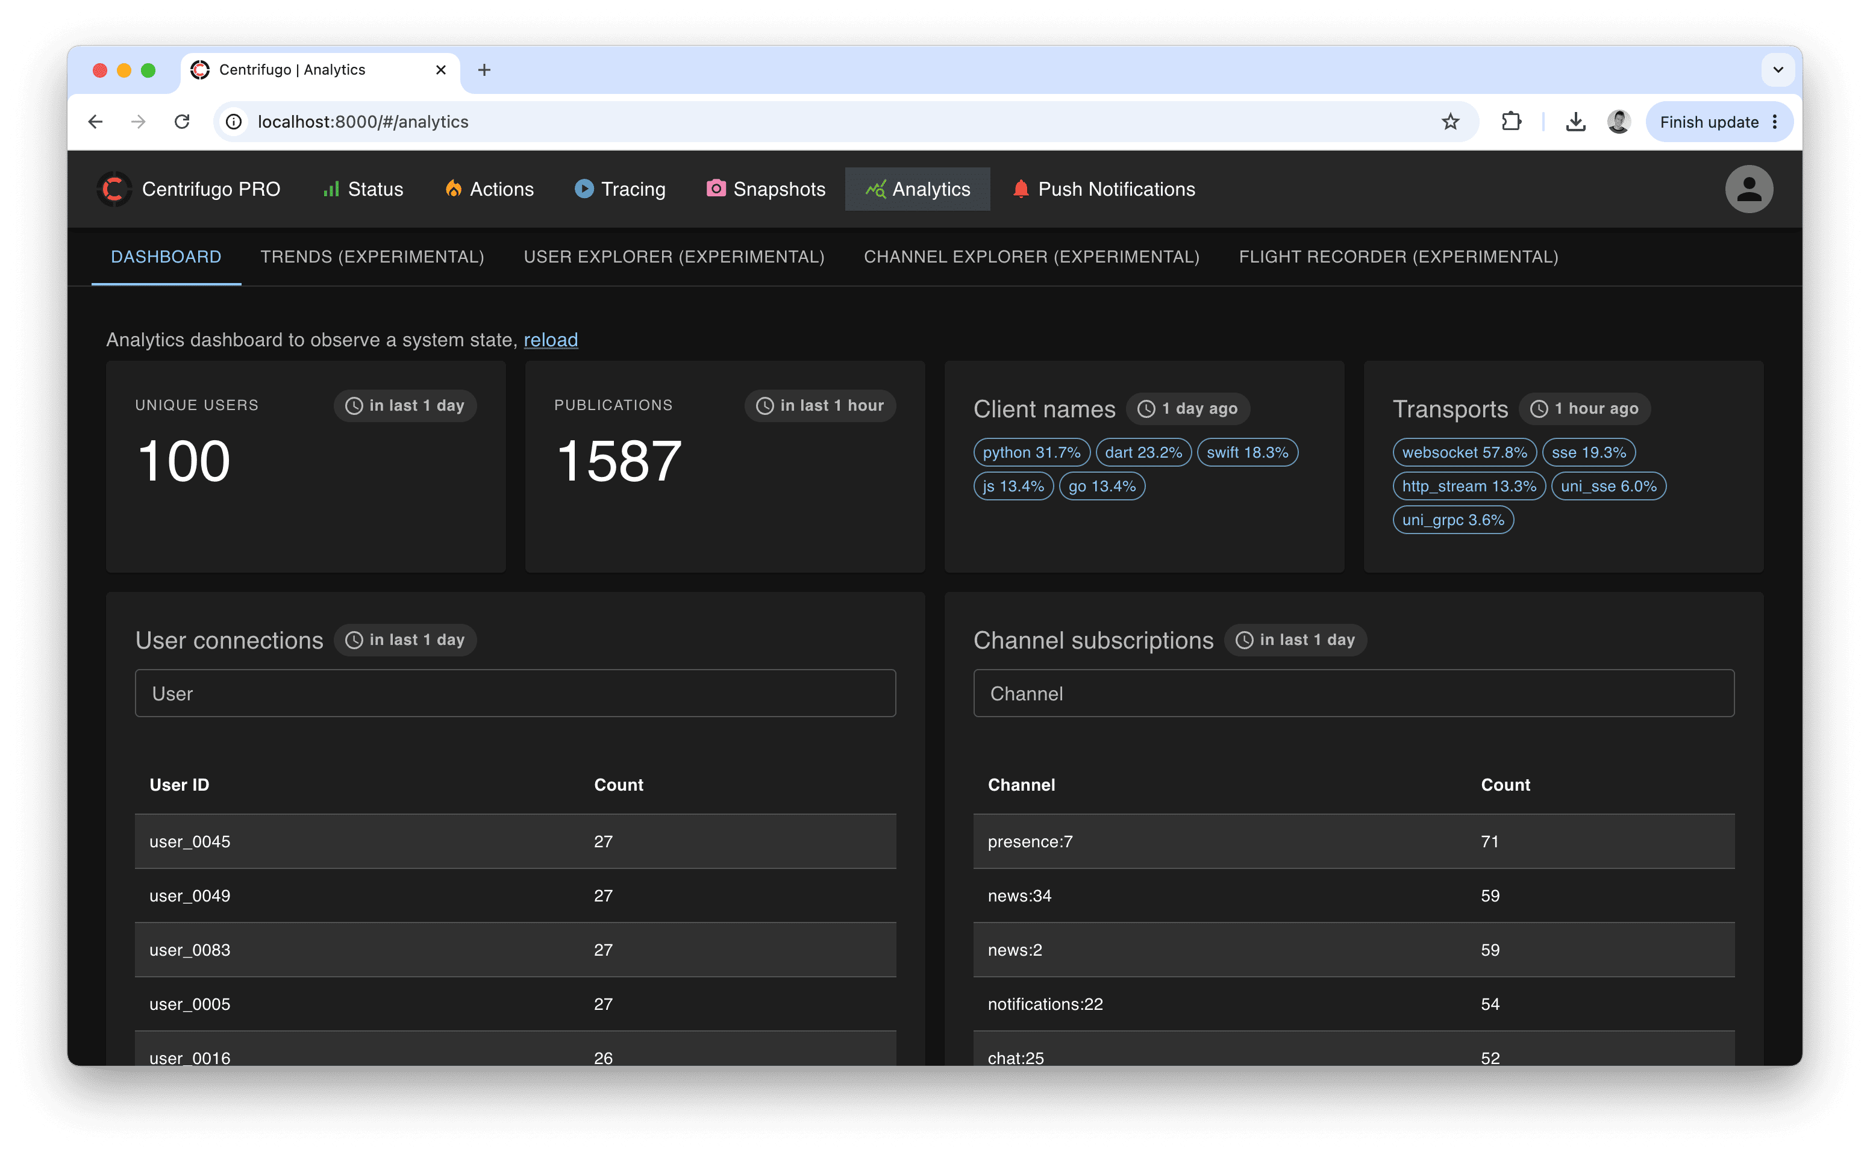The image size is (1870, 1155).
Task: Click the sse 19.3% chip
Action: point(1589,452)
